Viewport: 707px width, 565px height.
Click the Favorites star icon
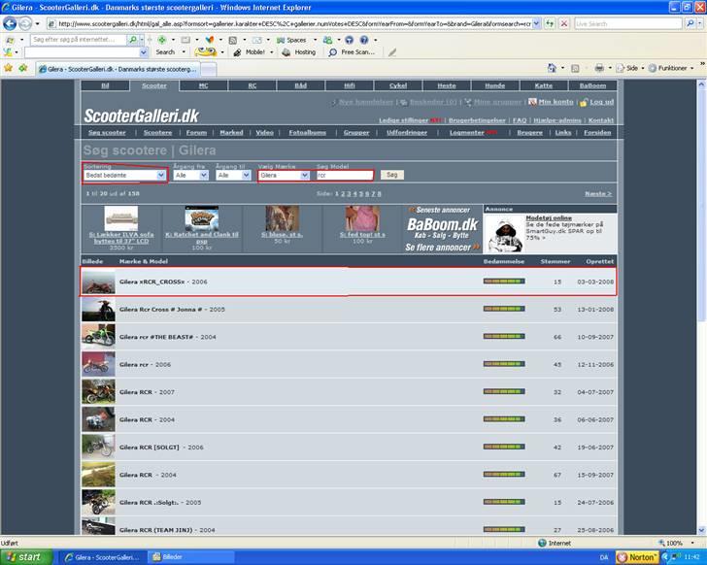pyautogui.click(x=9, y=68)
